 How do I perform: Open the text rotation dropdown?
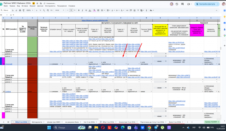pyautogui.click(x=122, y=10)
